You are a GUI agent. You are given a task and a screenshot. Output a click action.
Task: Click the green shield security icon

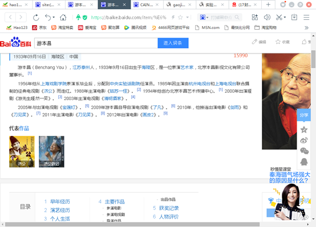(x=85, y=18)
